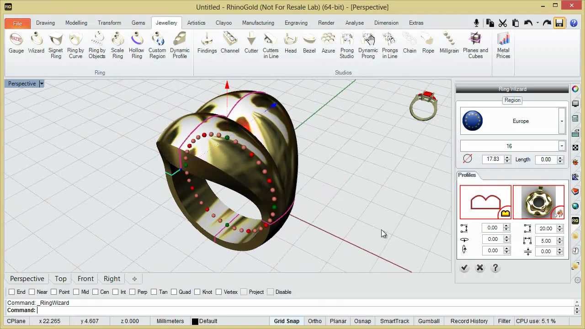Viewport: 585px width, 329px height.
Task: Check the Int osnap option
Action: click(116, 292)
